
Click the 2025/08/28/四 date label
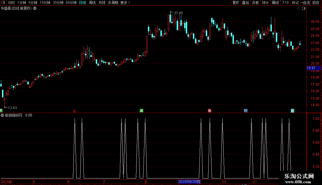pos(189,182)
